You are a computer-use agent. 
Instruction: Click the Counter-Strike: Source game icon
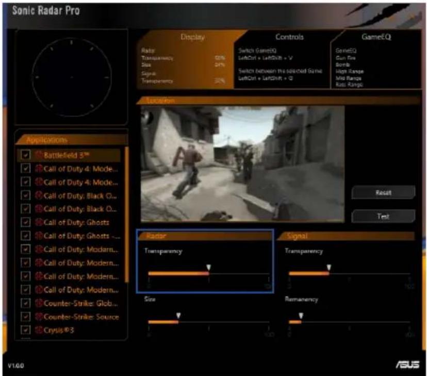click(40, 317)
